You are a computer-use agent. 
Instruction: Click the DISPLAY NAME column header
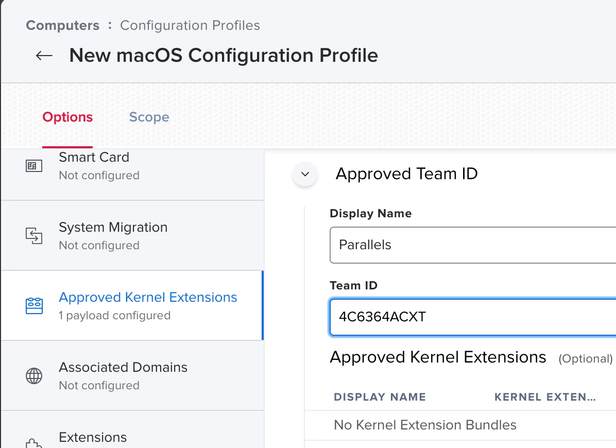point(380,397)
